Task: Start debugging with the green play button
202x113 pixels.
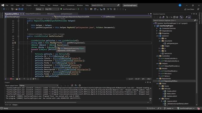Action: tap(61, 9)
